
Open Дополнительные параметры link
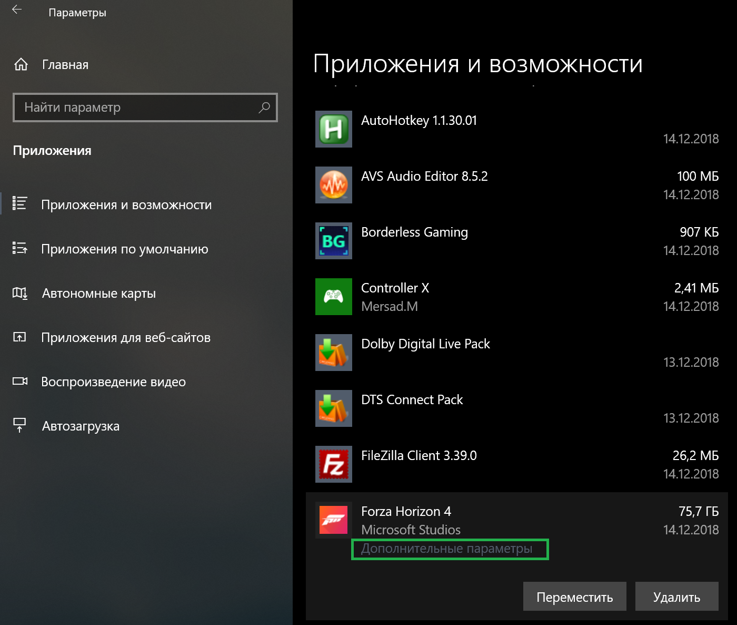(447, 549)
